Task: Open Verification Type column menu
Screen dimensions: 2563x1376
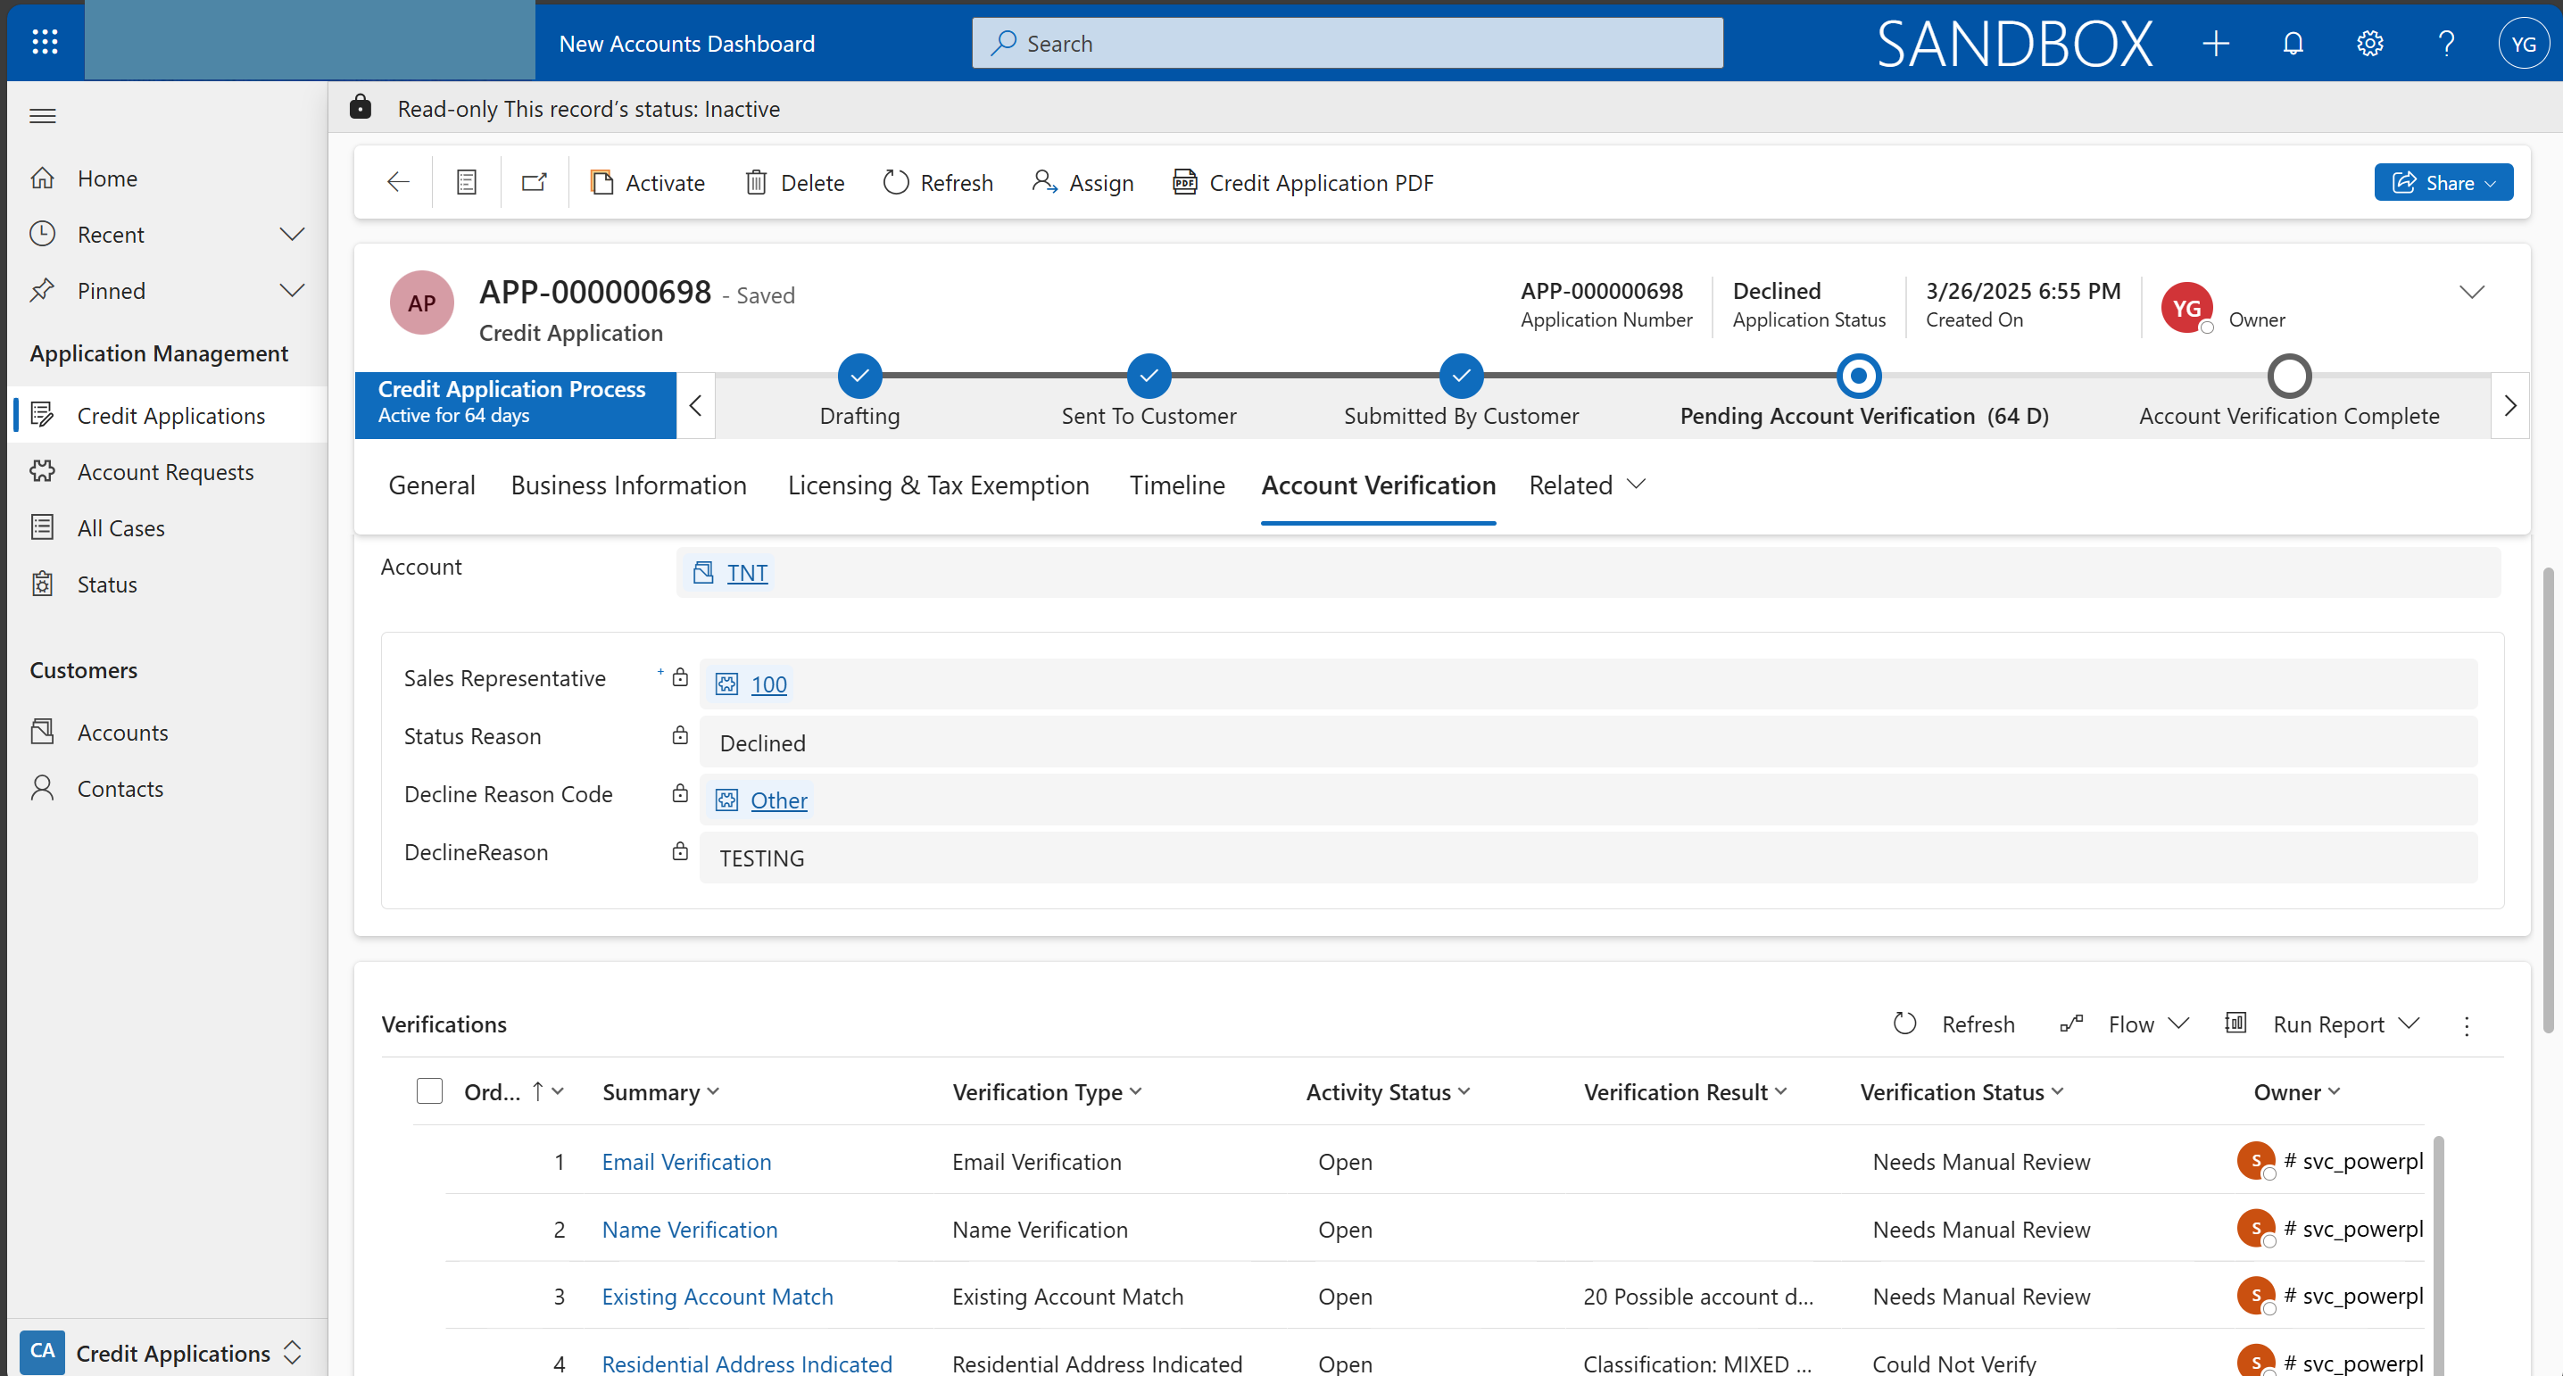Action: coord(1047,1092)
